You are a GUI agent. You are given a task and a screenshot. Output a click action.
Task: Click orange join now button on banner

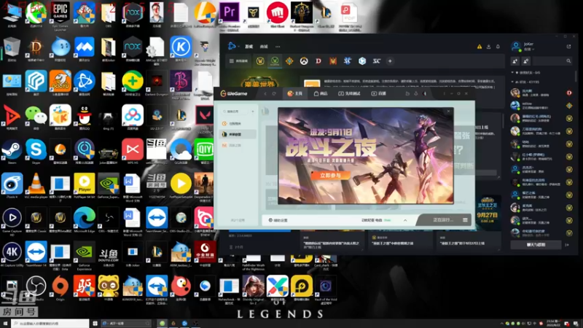[x=330, y=176]
